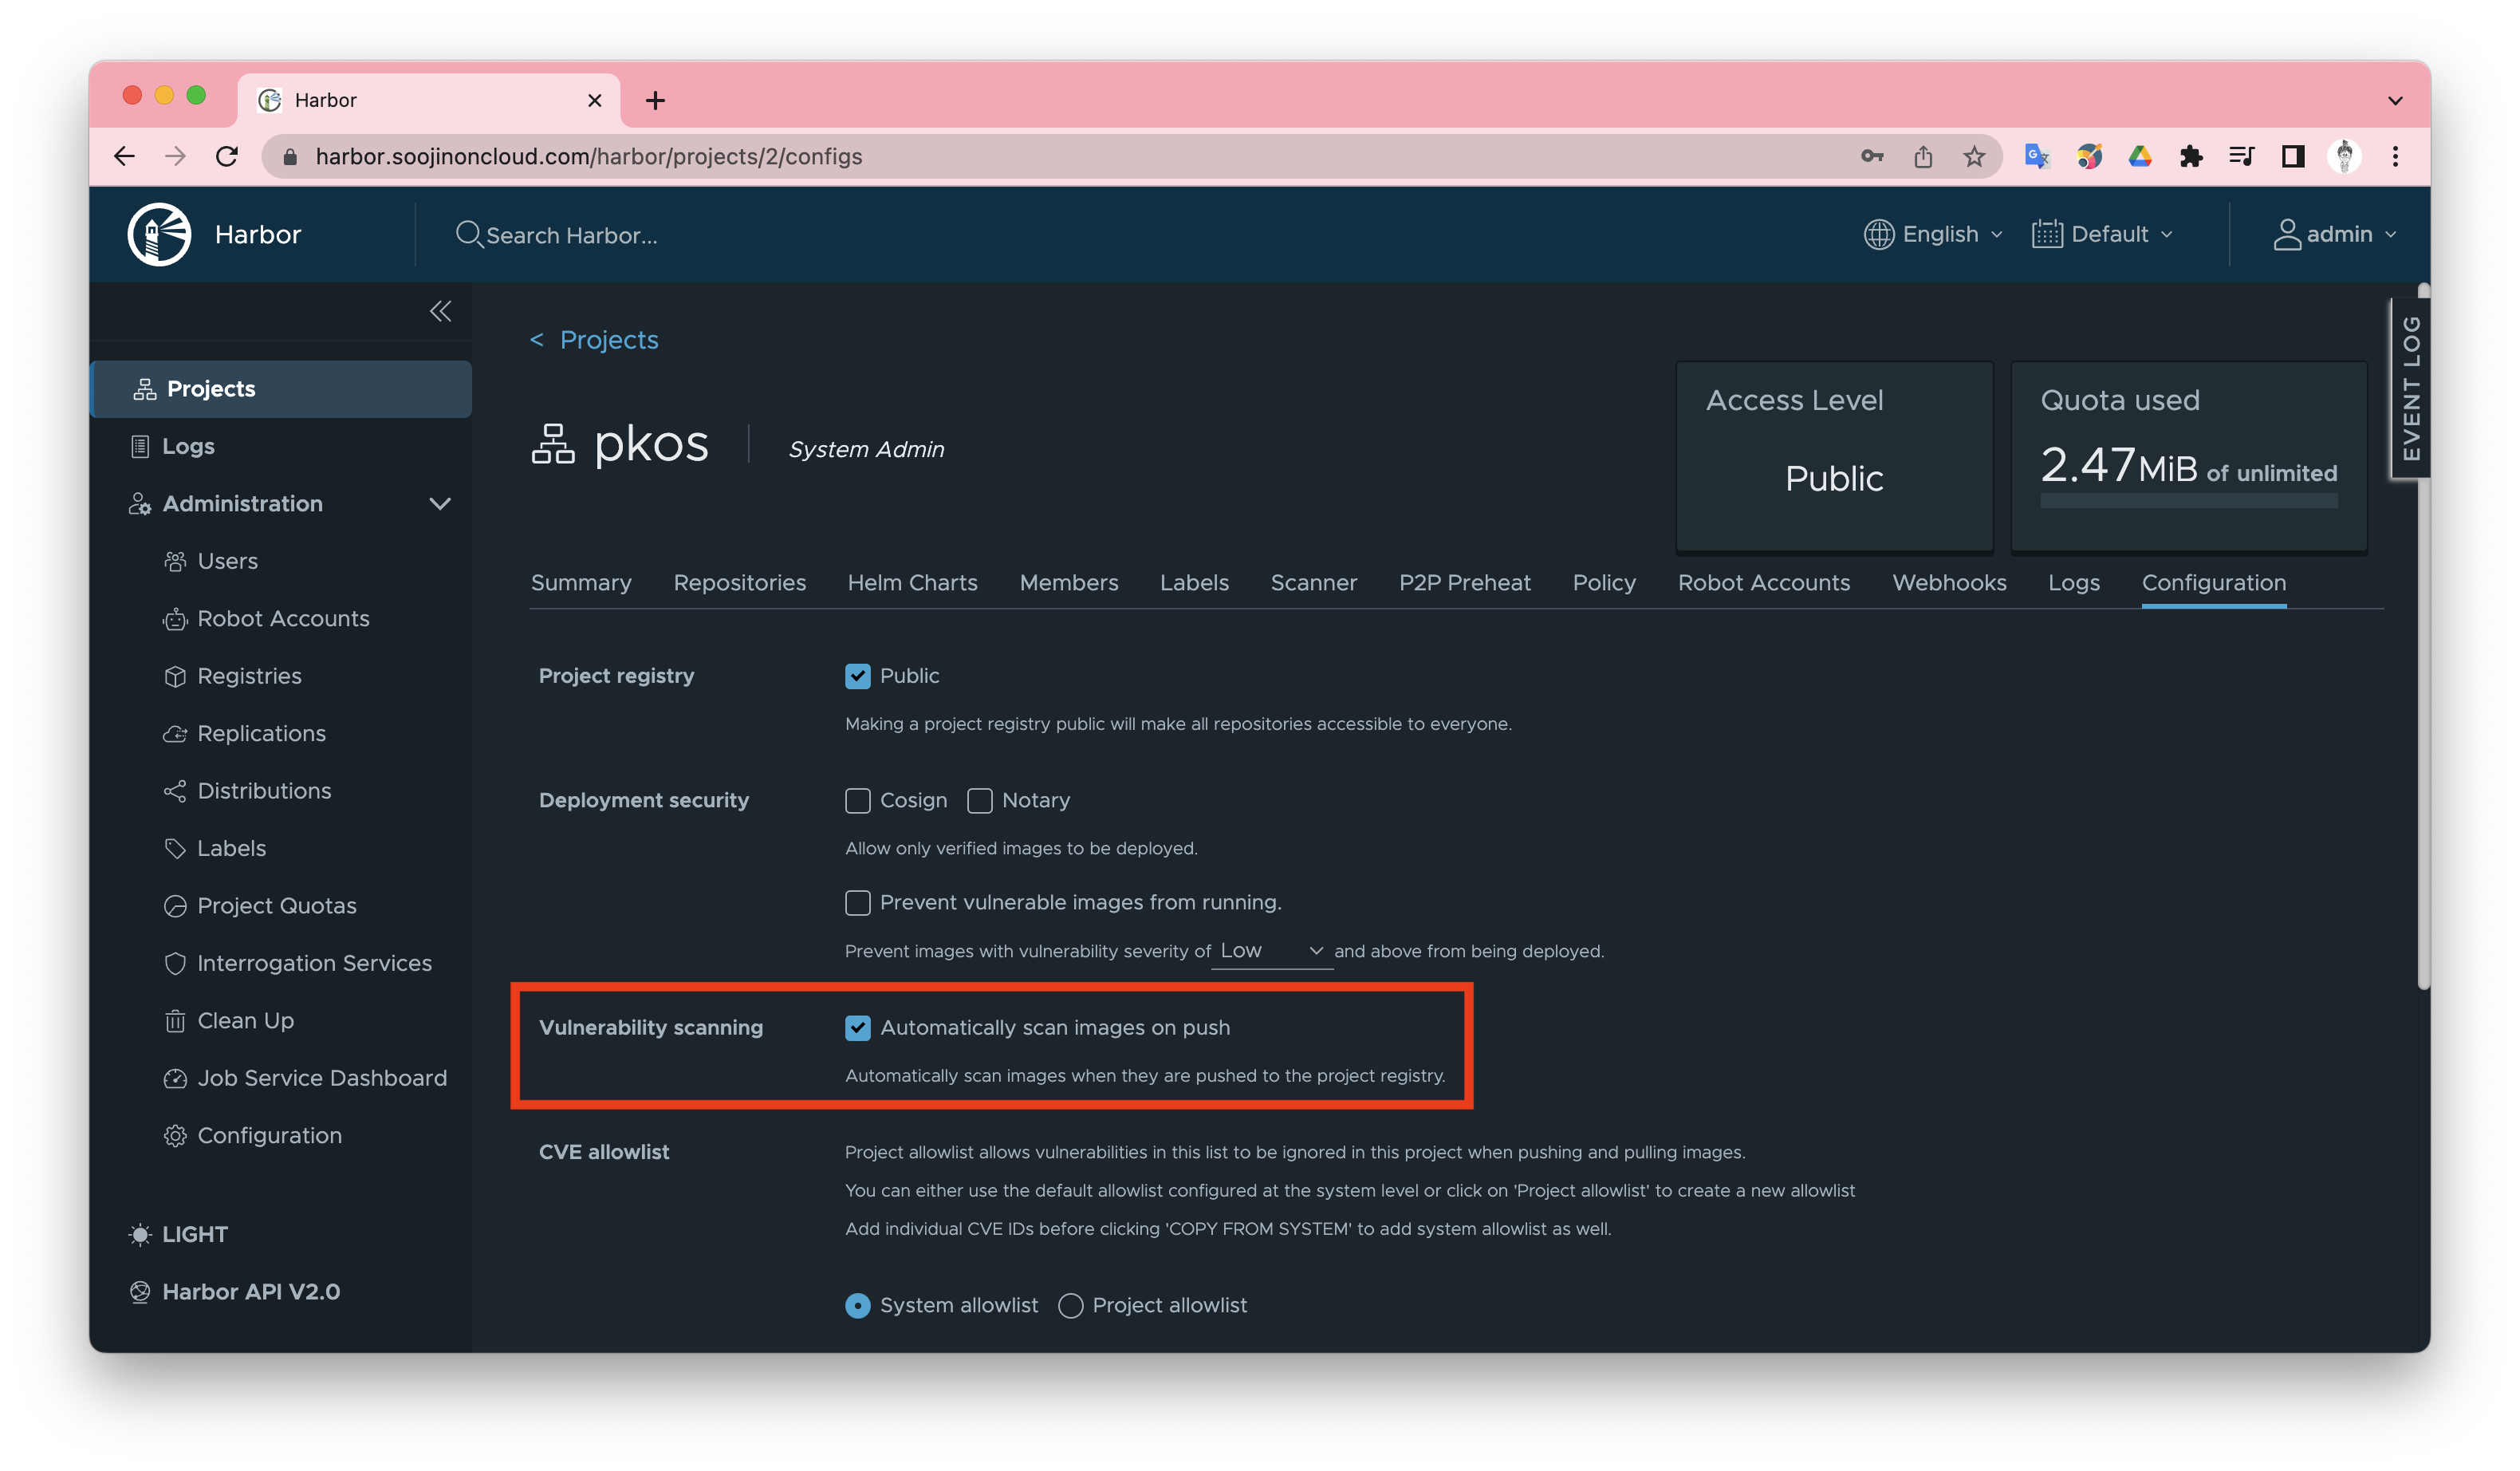The width and height of the screenshot is (2520, 1471).
Task: Click the Search Harbor input field
Action: 571,235
